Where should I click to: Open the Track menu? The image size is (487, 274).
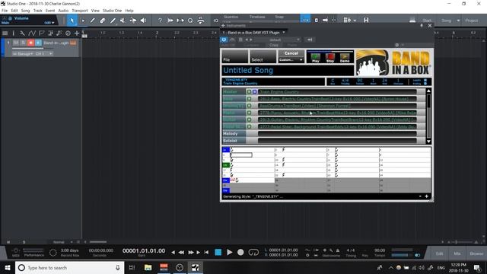coord(37,11)
